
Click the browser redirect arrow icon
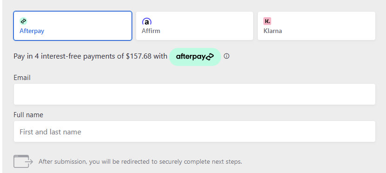point(23,161)
